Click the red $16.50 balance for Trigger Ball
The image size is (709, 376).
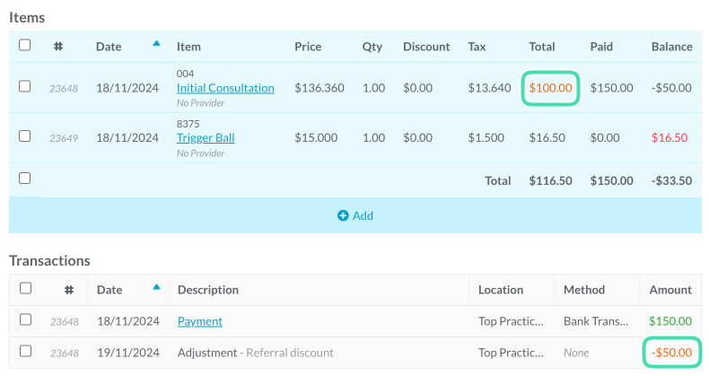point(670,138)
